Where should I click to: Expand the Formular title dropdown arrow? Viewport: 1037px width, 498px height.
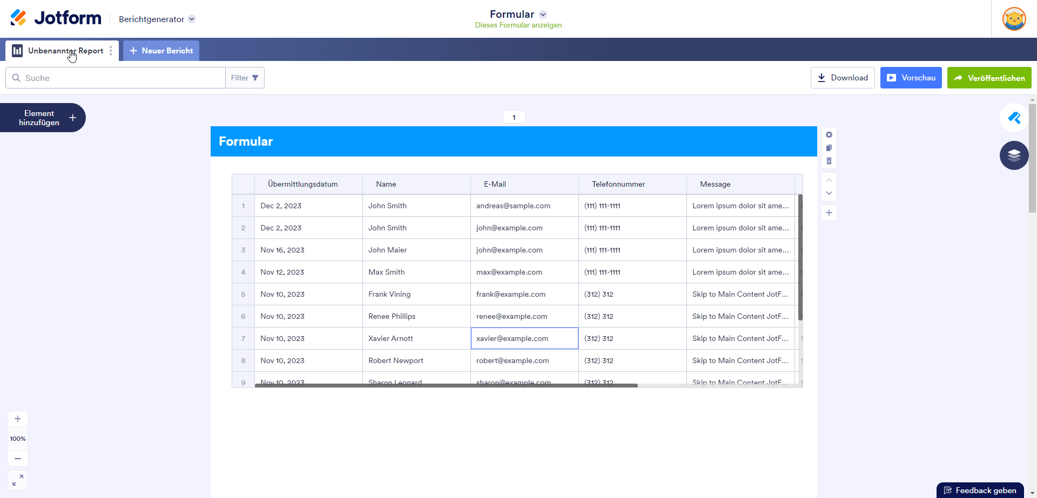click(x=543, y=15)
